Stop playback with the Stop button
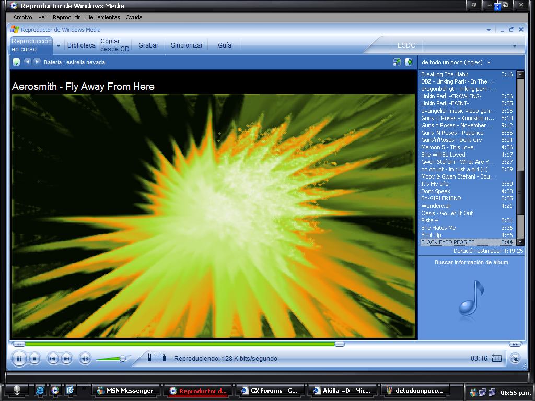 tap(34, 359)
